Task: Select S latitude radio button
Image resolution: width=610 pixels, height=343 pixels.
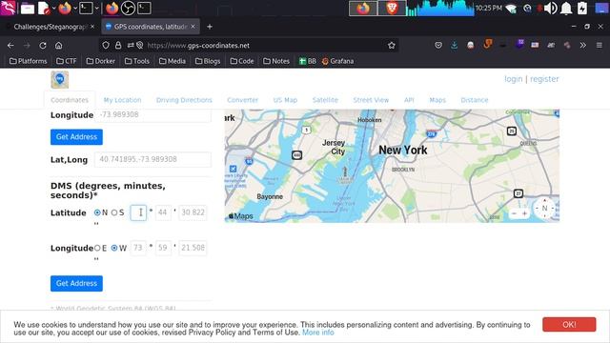Action: [114, 212]
